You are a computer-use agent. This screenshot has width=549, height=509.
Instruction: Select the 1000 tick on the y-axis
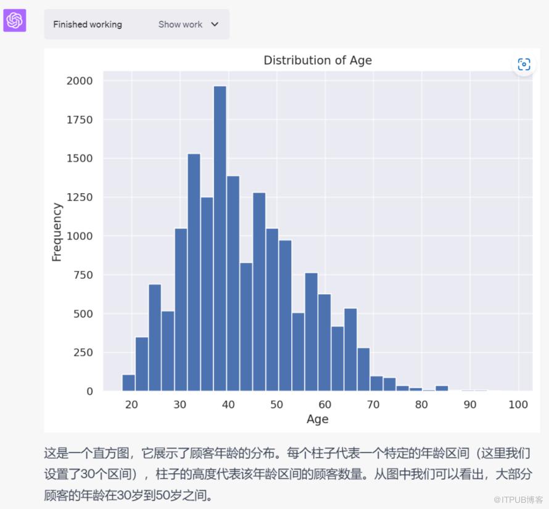click(x=80, y=236)
